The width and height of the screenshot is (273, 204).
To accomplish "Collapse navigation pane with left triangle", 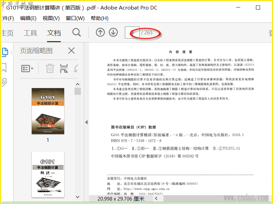I will click(86, 122).
